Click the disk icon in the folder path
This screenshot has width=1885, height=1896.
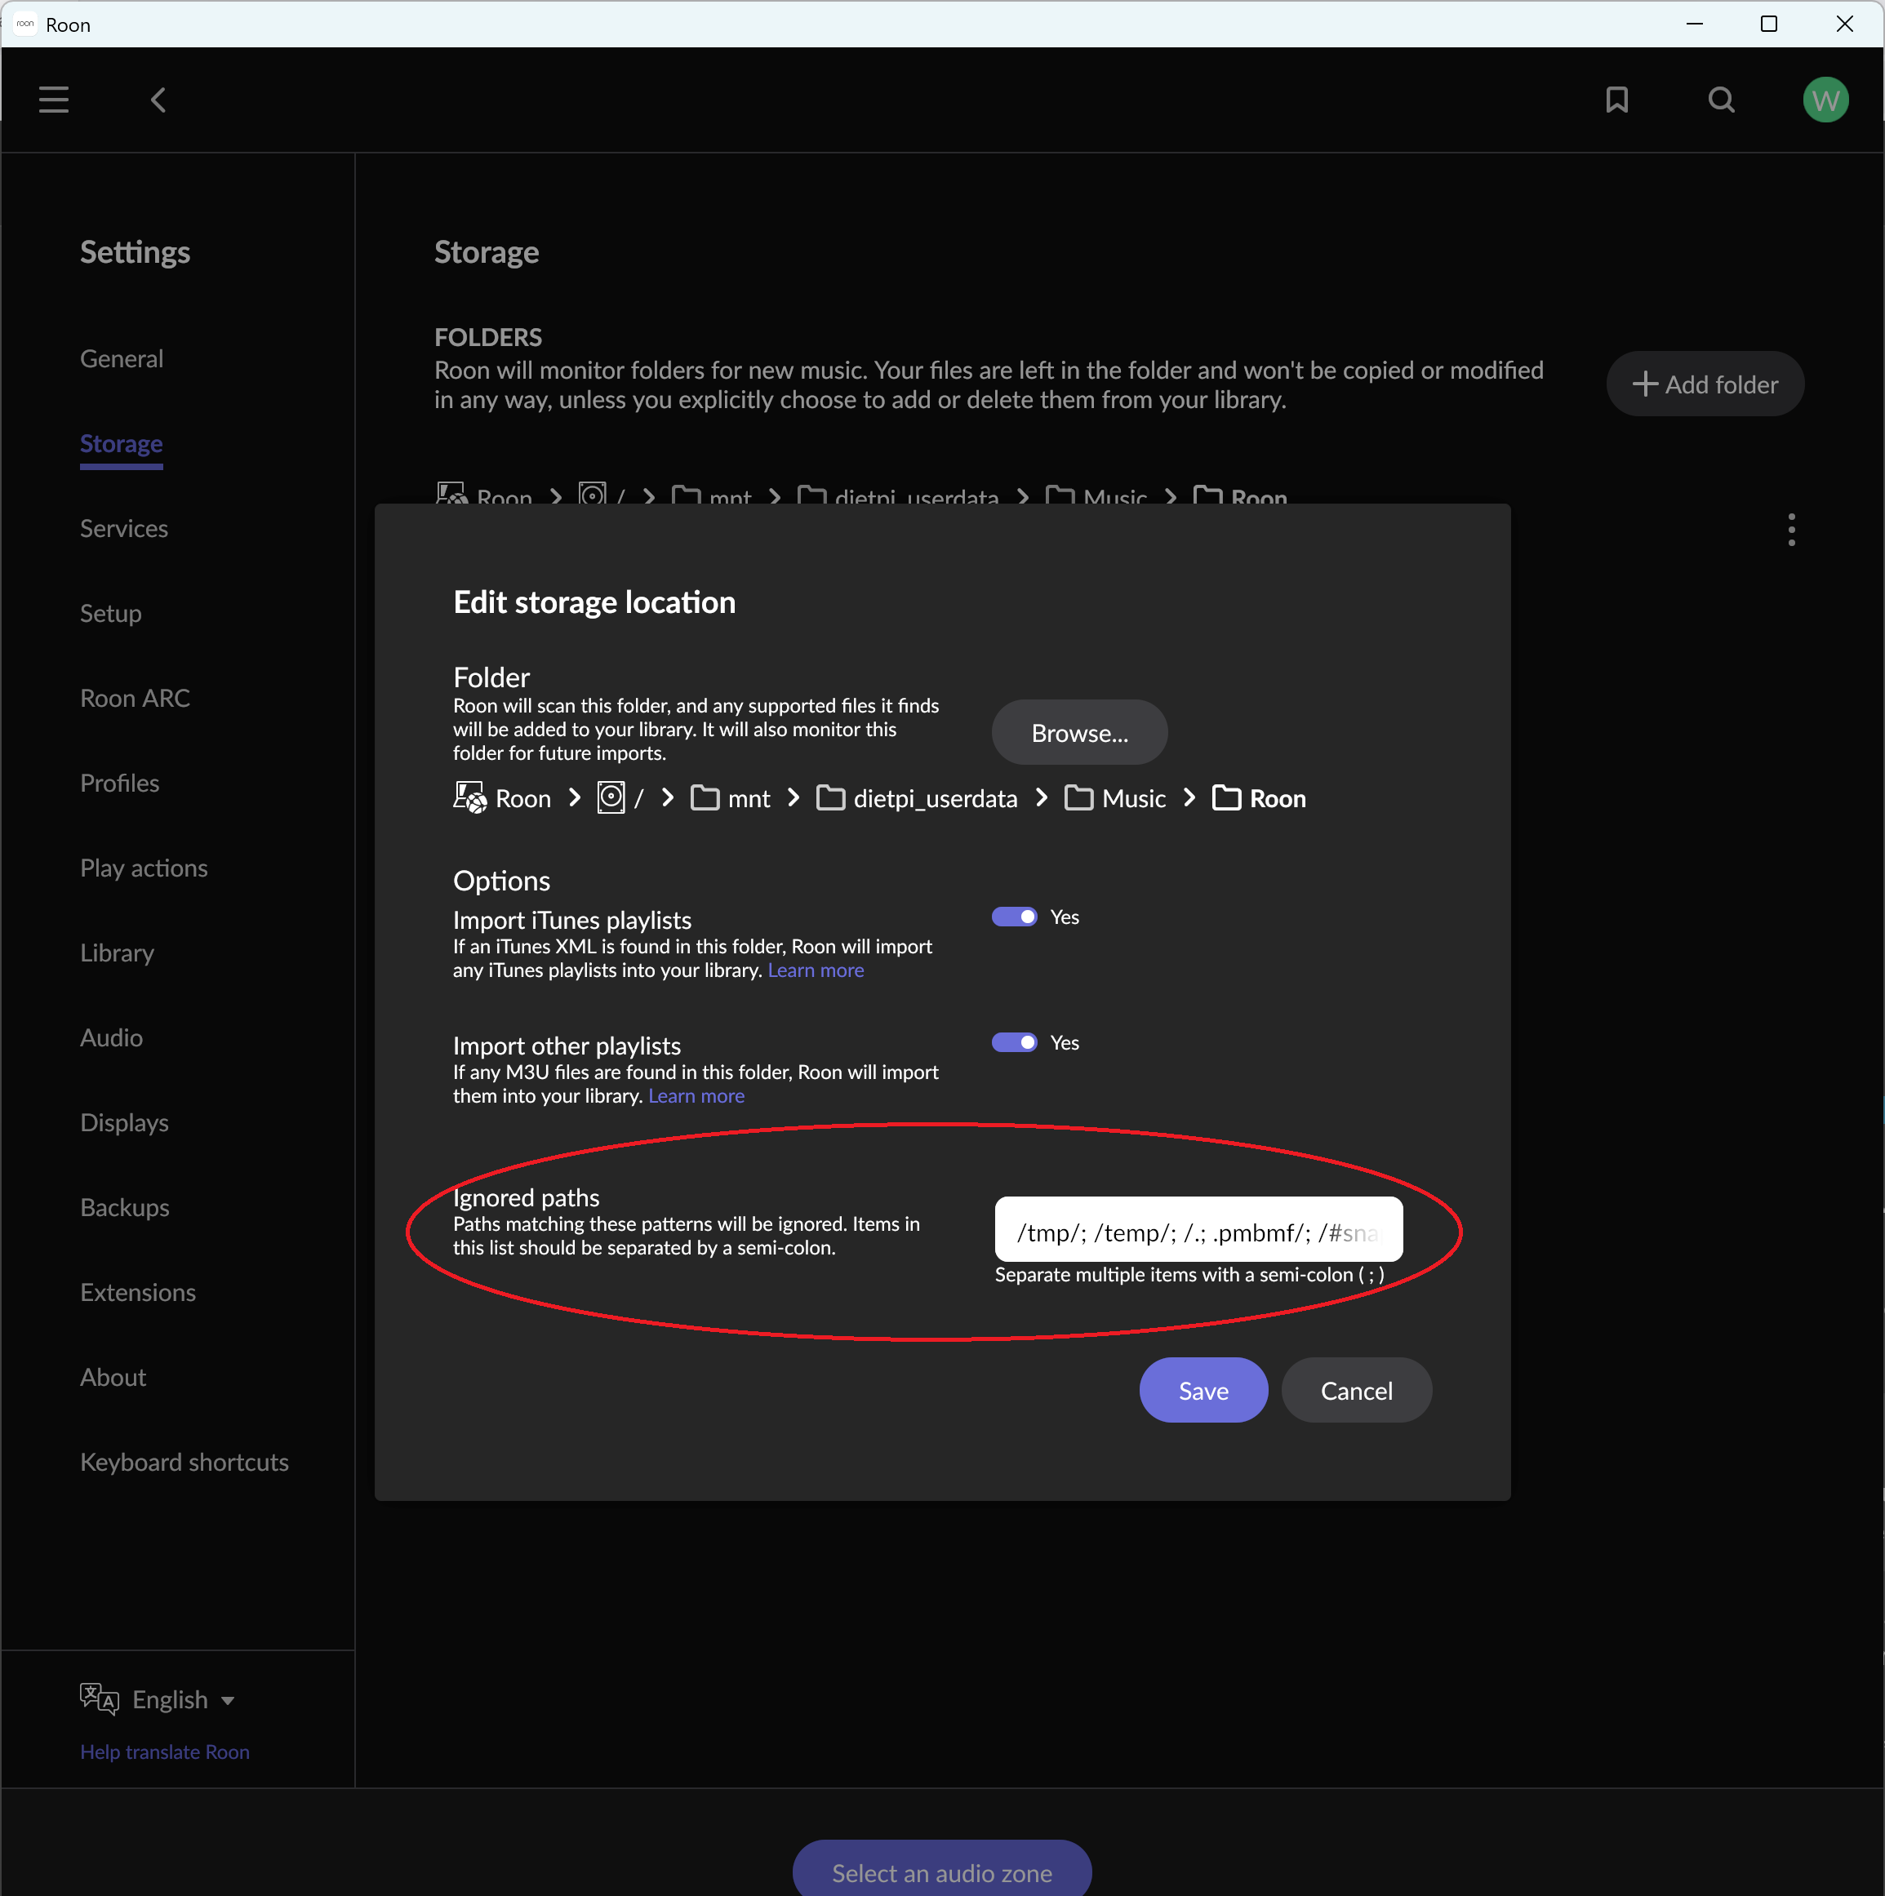[x=612, y=798]
